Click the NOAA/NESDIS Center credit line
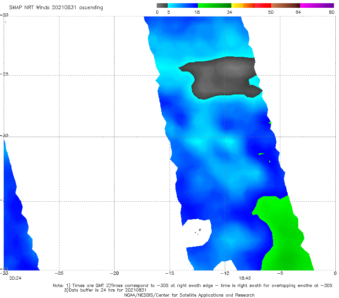 189,295
